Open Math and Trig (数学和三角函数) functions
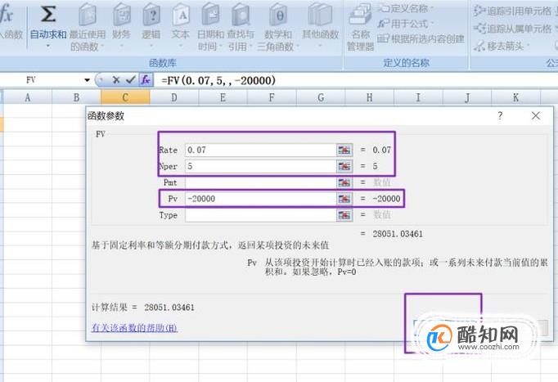The width and height of the screenshot is (558, 382). [278, 27]
